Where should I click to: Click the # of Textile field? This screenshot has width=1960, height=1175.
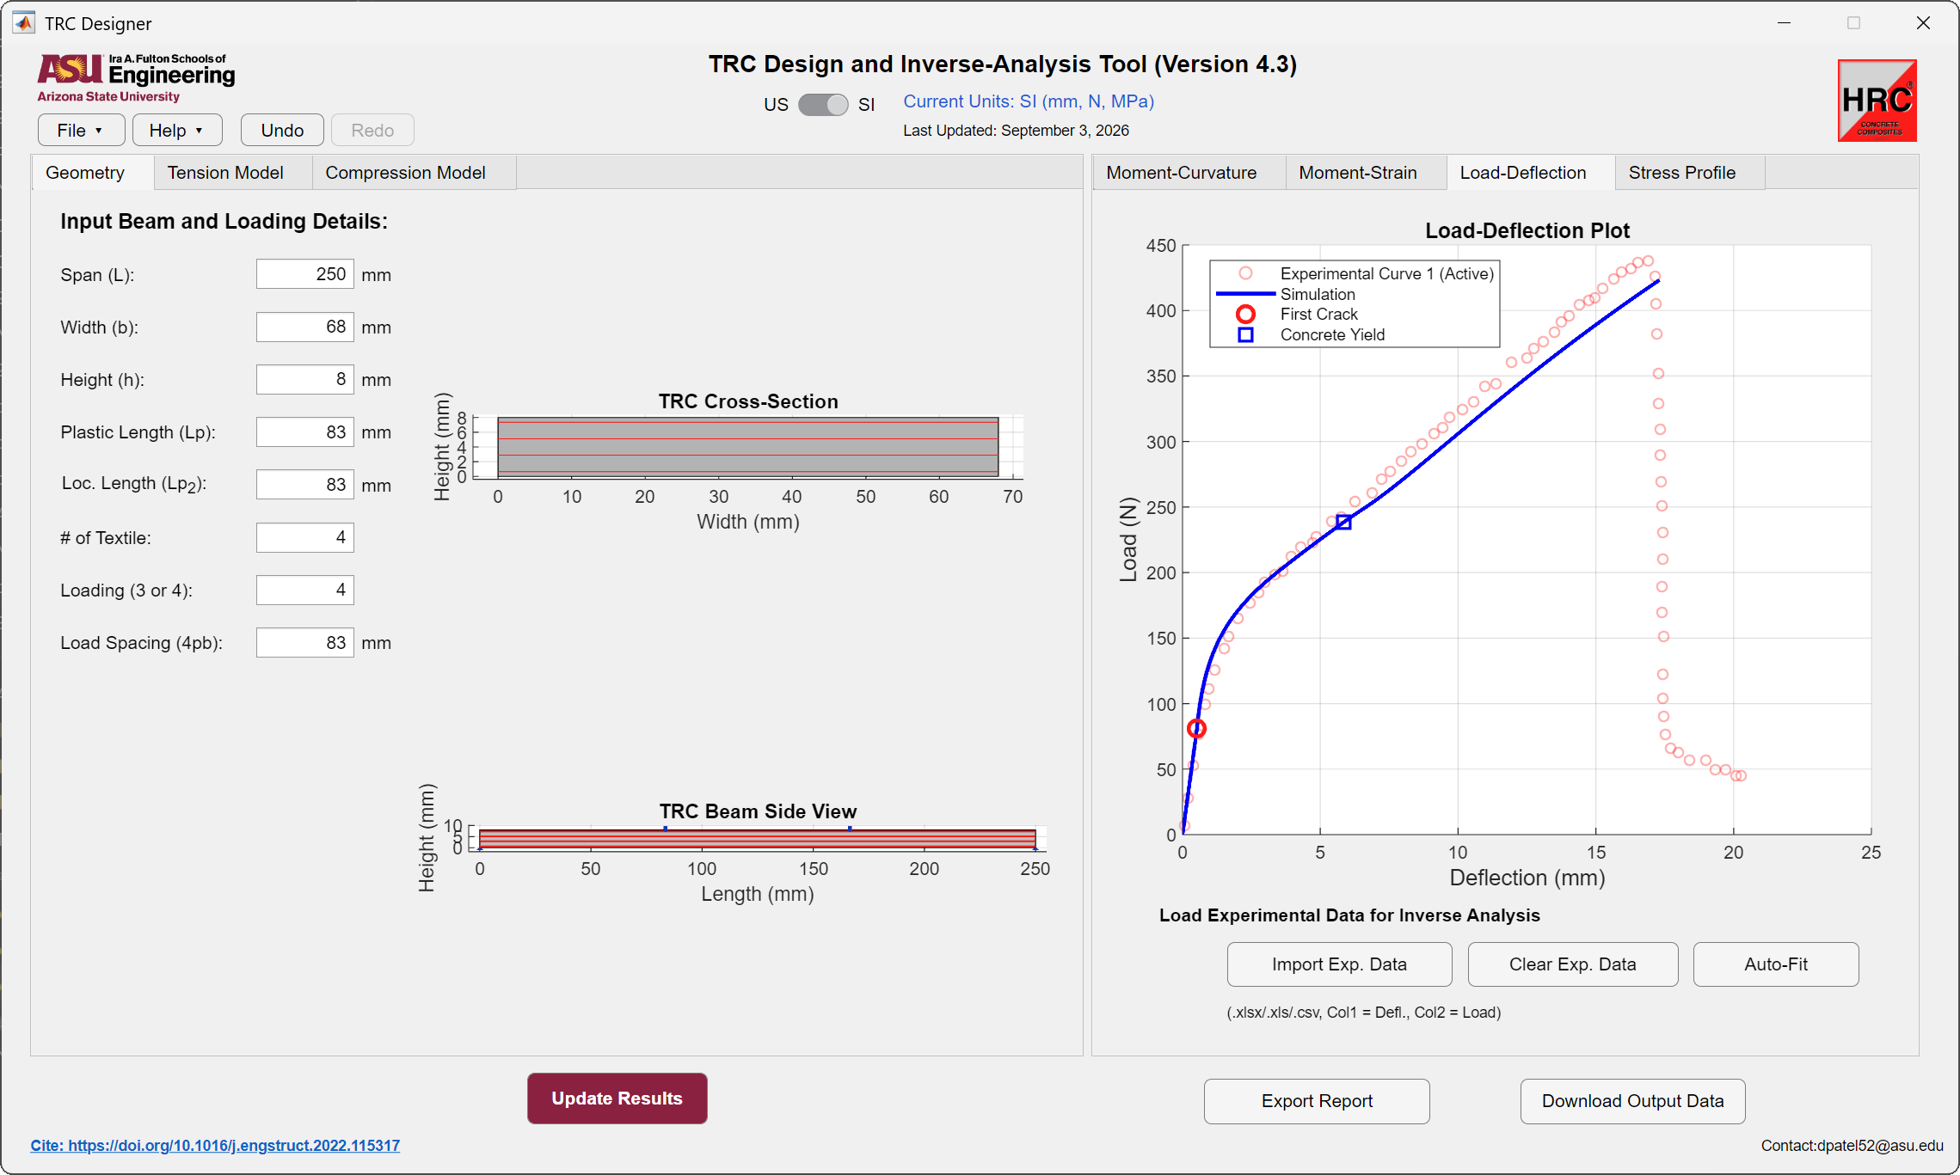point(305,537)
